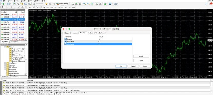The height and width of the screenshot is (95, 213).
Task: Select the horizontal line tool
Action: click(x=15, y=7)
